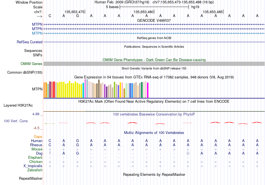
Task: Select the Zebrafish species label
Action: pyautogui.click(x=35, y=170)
